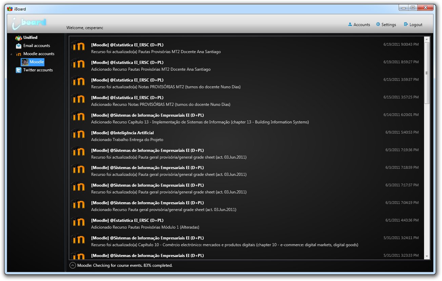
Task: Click Moodle icon of 7:19:36 PM message
Action: 78,152
